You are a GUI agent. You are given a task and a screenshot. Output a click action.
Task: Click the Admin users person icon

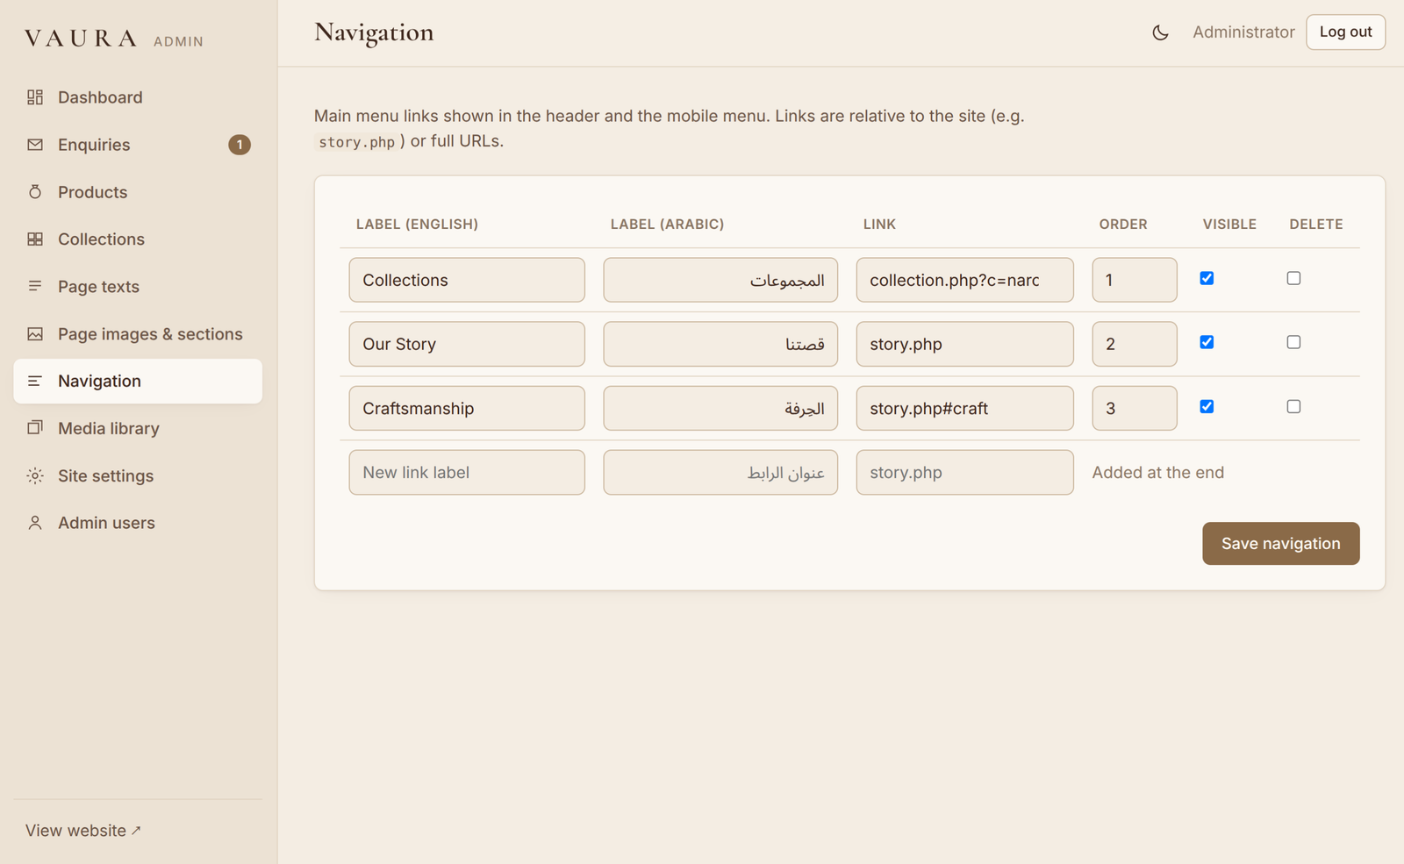click(x=35, y=523)
